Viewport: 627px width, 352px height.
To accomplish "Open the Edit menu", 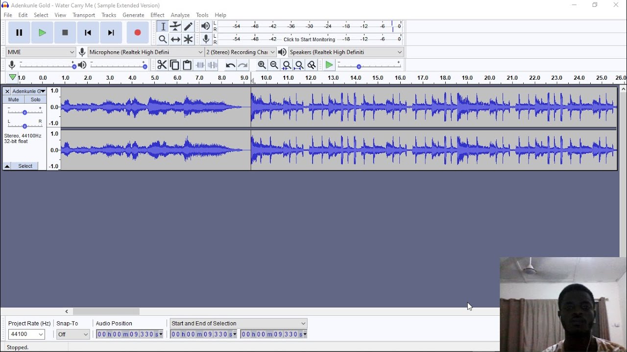I will click(x=23, y=15).
